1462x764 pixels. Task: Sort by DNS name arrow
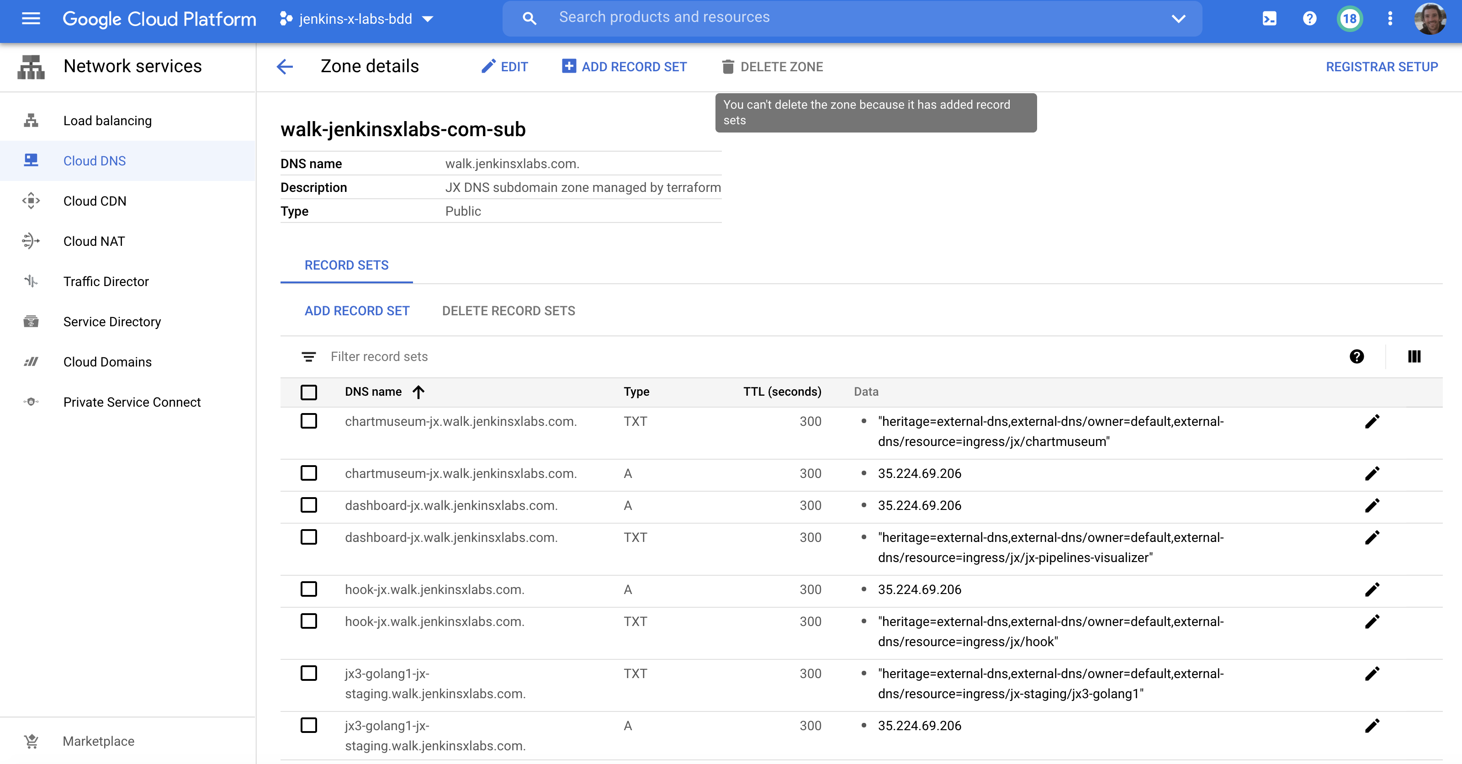(418, 392)
